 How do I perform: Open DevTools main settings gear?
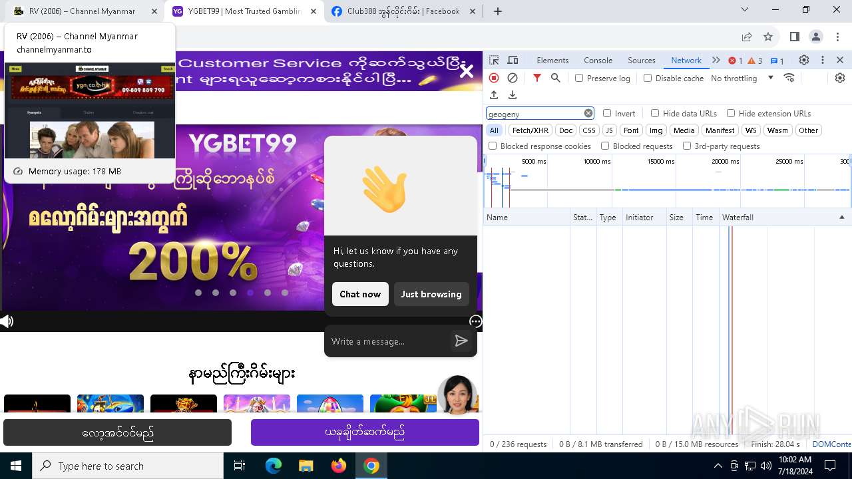[x=804, y=60]
